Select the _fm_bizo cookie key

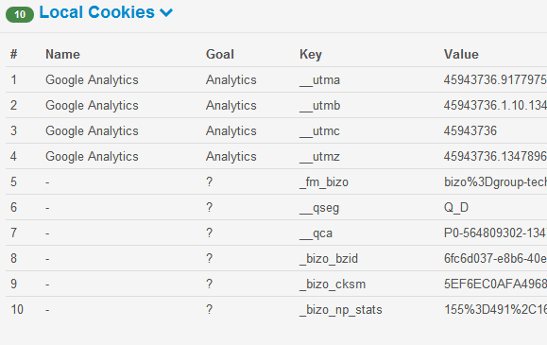pos(324,181)
